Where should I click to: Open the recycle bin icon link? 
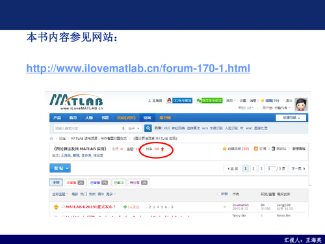tap(273, 148)
